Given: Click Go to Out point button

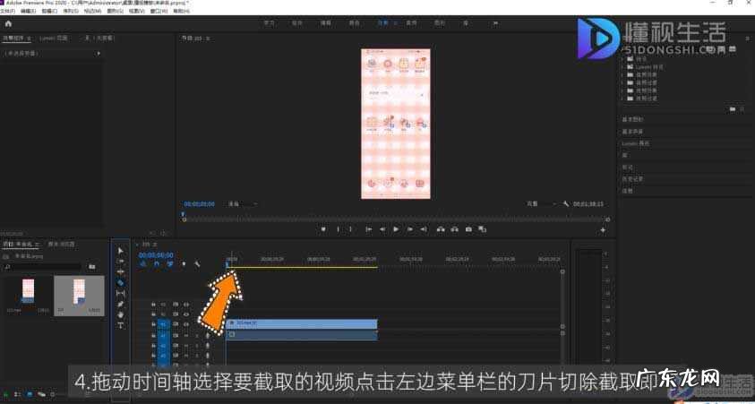Looking at the screenshot, I should (x=424, y=229).
